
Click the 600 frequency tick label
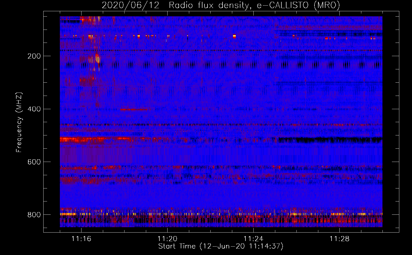(x=34, y=162)
